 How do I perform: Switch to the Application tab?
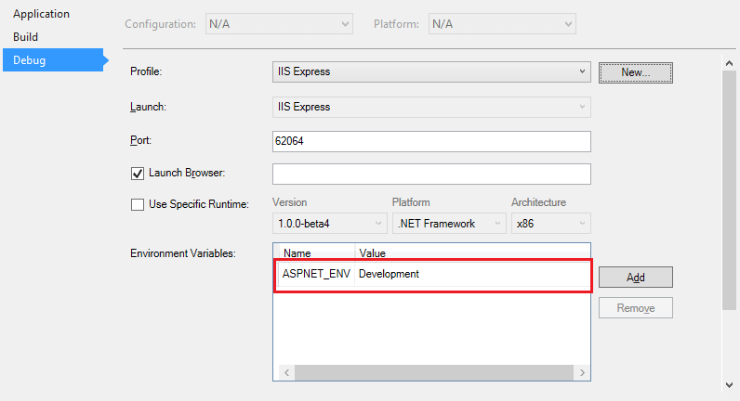click(x=42, y=14)
